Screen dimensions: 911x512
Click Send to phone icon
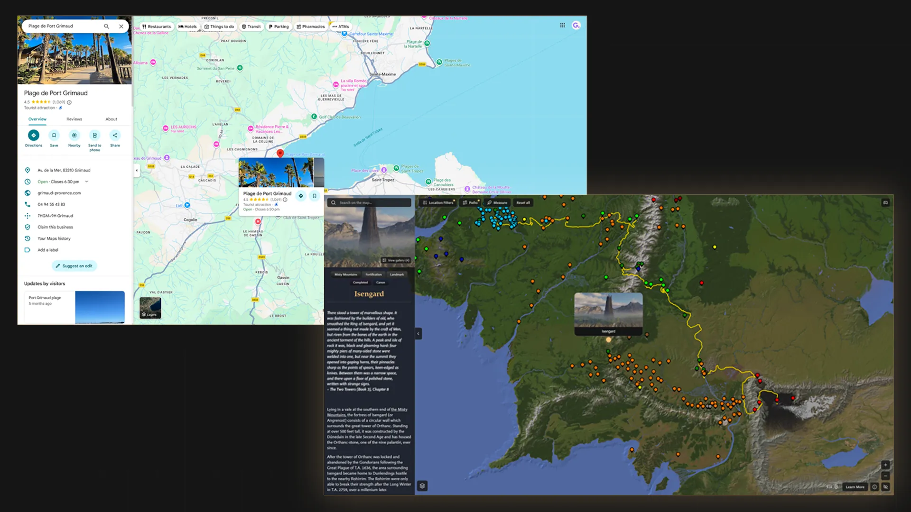pyautogui.click(x=94, y=136)
